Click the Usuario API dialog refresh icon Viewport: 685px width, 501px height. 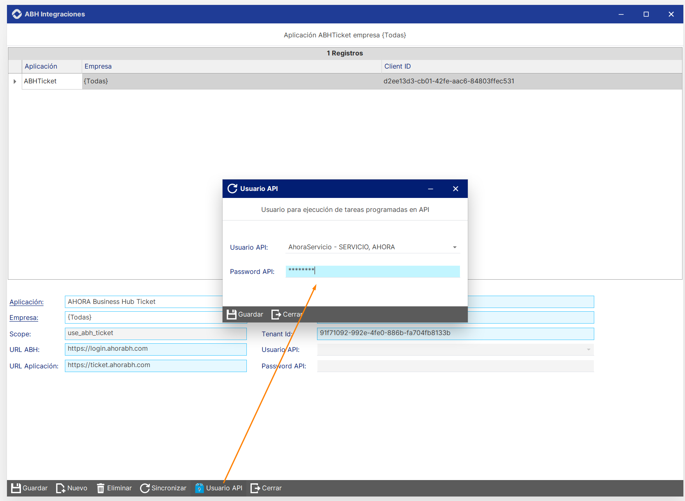[x=232, y=188]
